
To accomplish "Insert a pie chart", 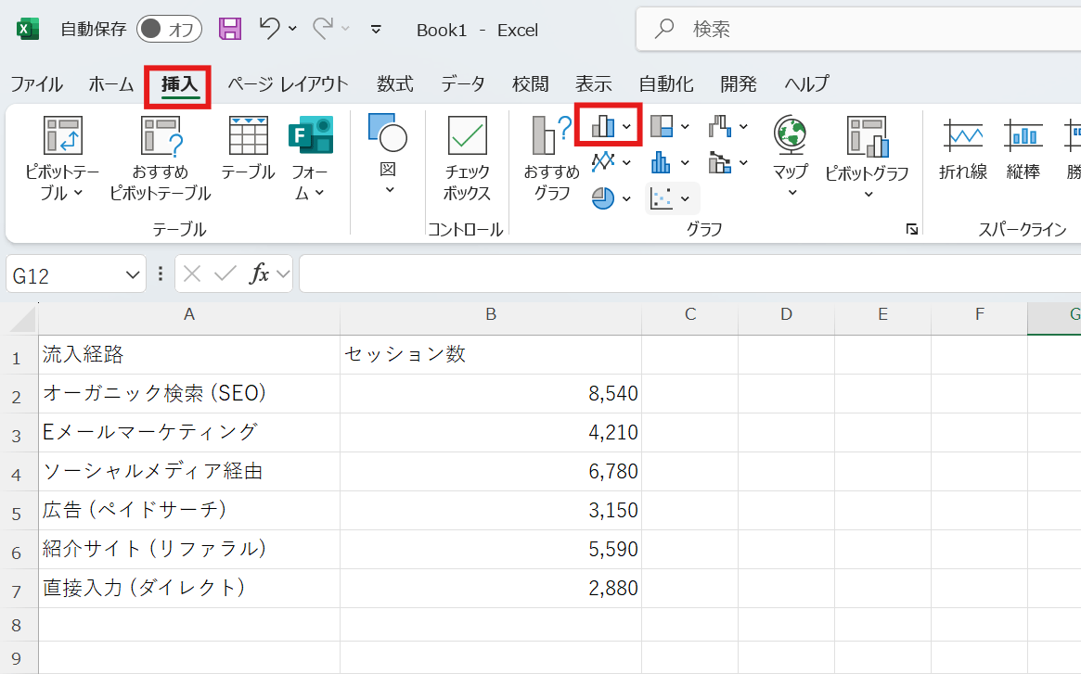I will click(603, 197).
